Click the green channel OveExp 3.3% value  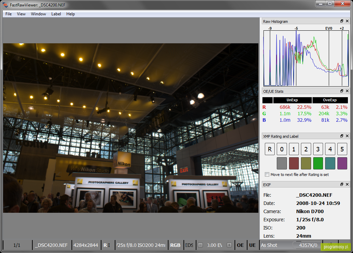click(x=341, y=114)
